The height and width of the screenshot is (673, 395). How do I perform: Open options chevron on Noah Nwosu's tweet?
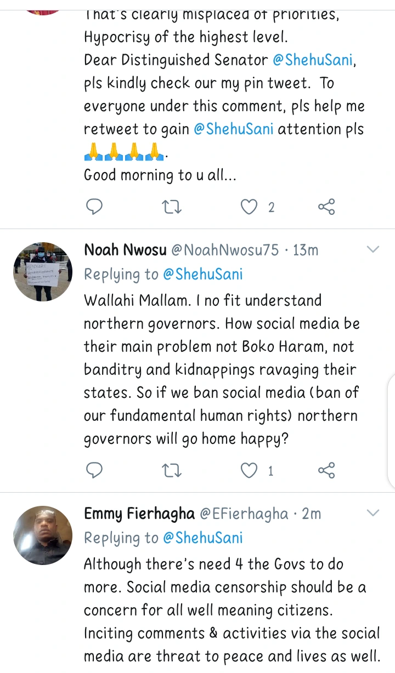(373, 250)
